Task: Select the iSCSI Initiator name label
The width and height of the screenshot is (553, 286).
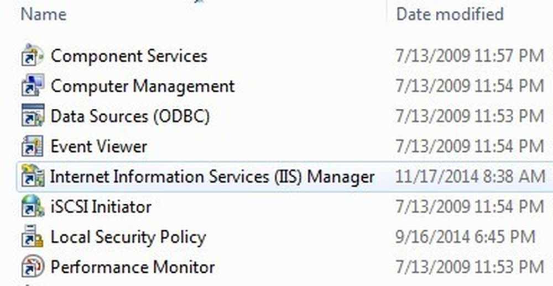Action: (x=101, y=206)
